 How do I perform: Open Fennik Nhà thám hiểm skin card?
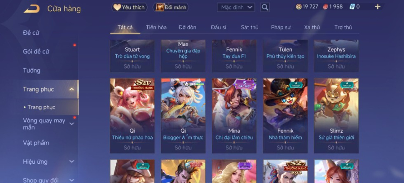pyautogui.click(x=285, y=116)
